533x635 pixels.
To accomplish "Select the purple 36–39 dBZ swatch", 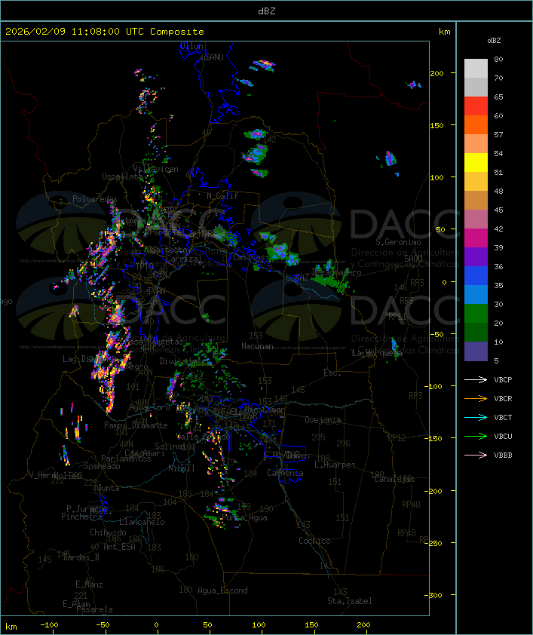I will [476, 257].
